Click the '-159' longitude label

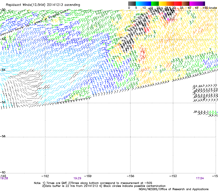tap(88, 176)
